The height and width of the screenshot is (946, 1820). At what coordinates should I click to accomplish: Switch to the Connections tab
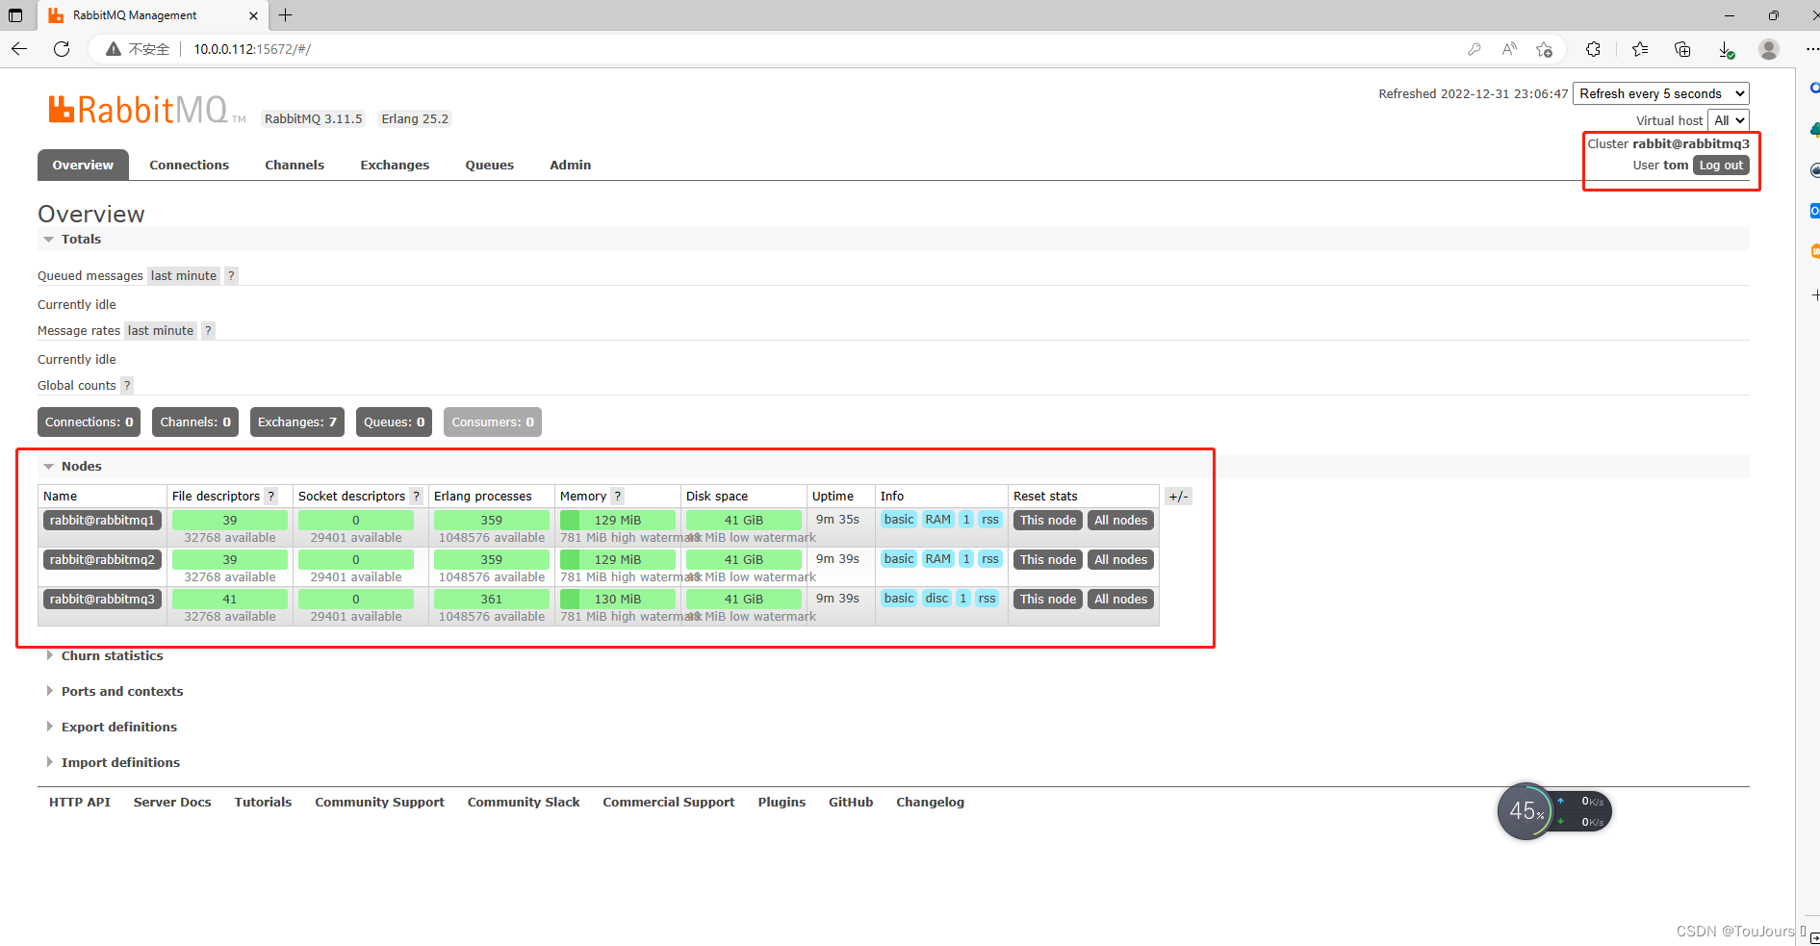coord(189,165)
